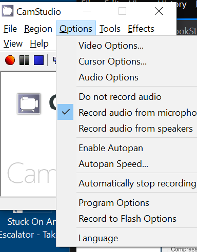Click the CamStudio title bar app icon
The width and height of the screenshot is (197, 252).
[8, 11]
